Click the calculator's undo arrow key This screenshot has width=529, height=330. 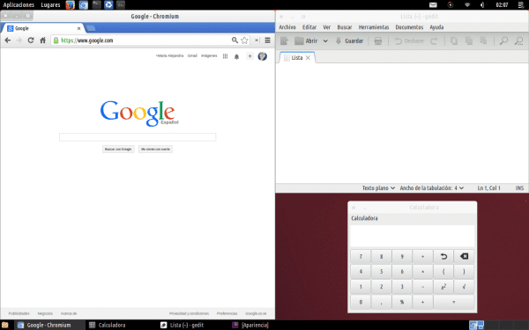click(x=443, y=257)
